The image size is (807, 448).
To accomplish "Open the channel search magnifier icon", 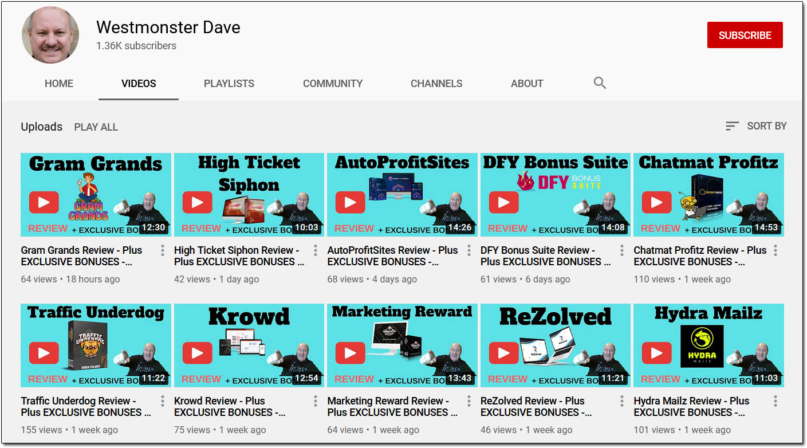I will point(600,83).
